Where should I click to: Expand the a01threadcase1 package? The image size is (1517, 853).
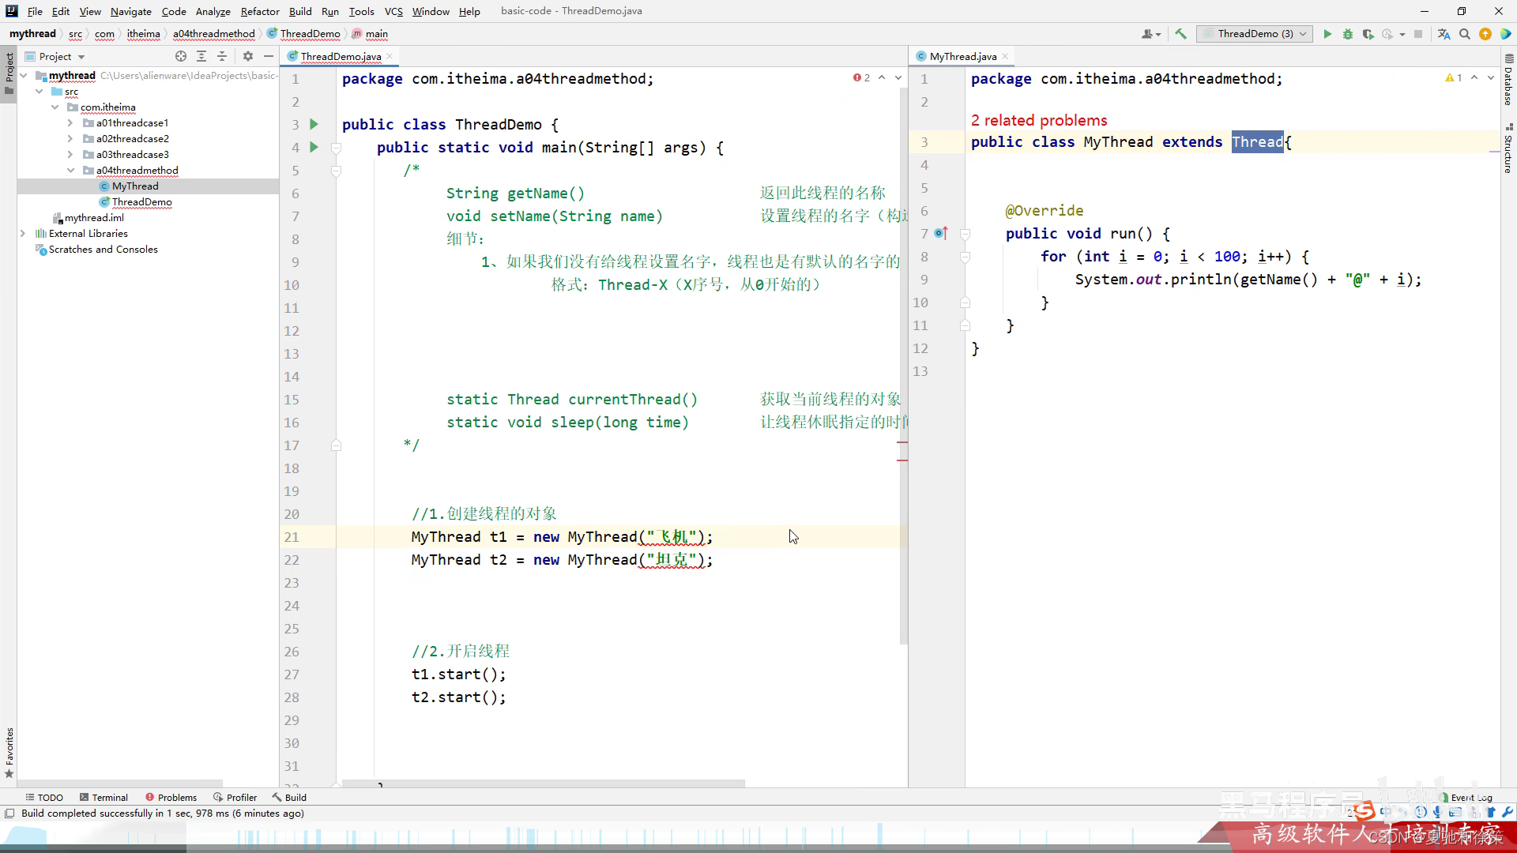tap(70, 123)
